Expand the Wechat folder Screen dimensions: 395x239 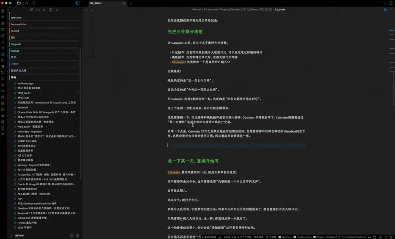pyautogui.click(x=44, y=51)
